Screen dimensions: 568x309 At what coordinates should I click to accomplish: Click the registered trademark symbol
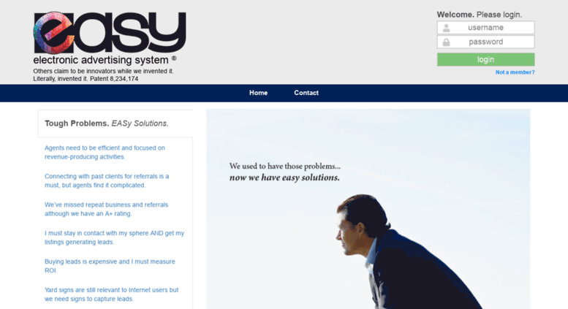pos(174,58)
